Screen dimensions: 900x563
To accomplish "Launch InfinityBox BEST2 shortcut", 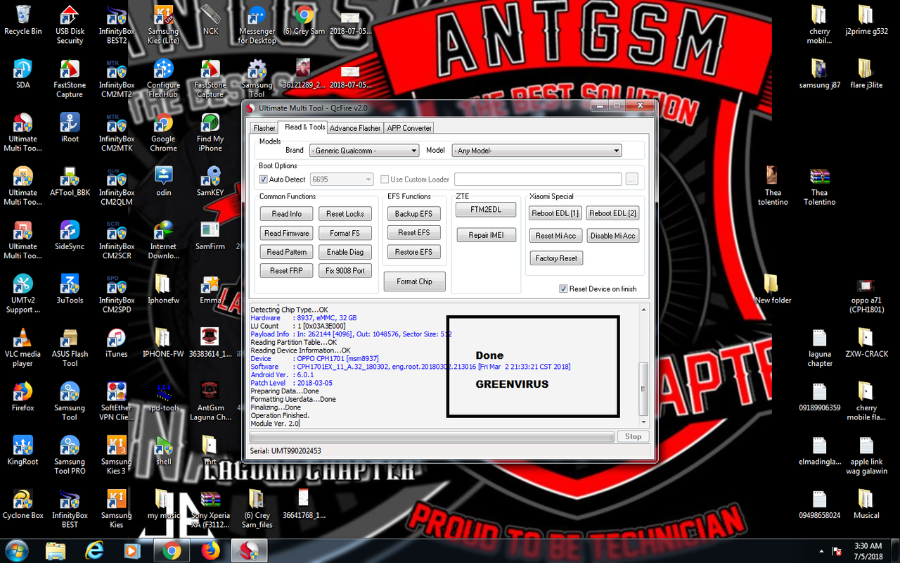I will [x=117, y=24].
